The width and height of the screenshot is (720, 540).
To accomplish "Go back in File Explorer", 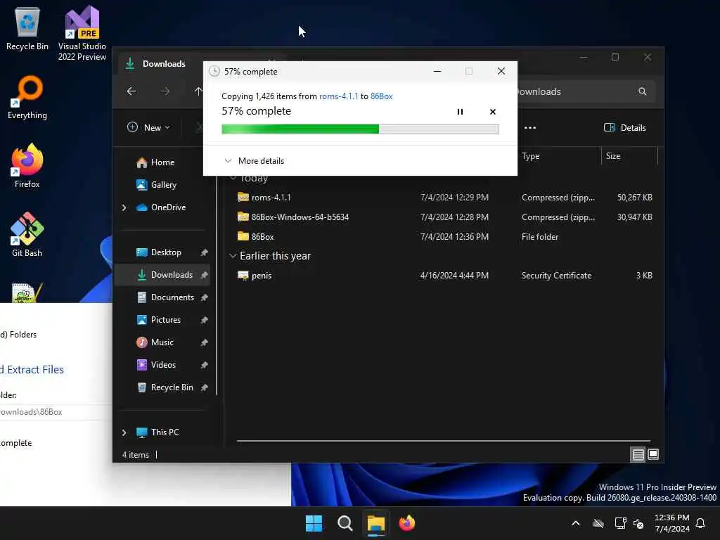I will (131, 91).
